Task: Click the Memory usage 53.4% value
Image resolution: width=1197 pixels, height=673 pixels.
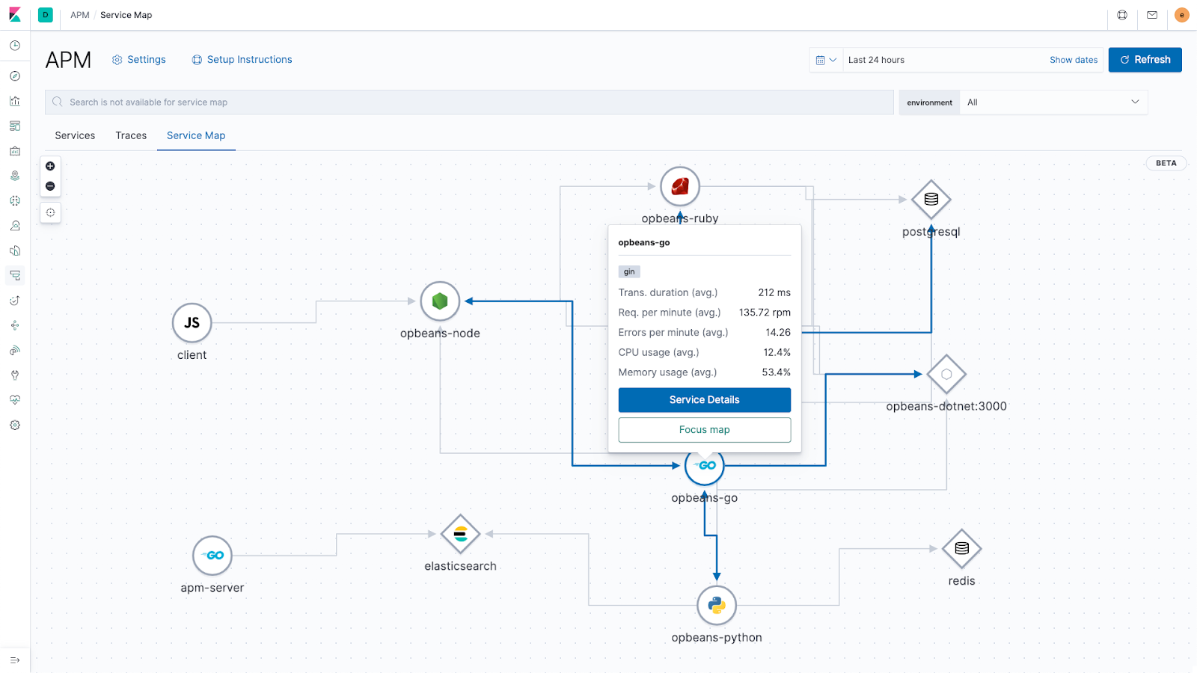Action: click(x=776, y=372)
